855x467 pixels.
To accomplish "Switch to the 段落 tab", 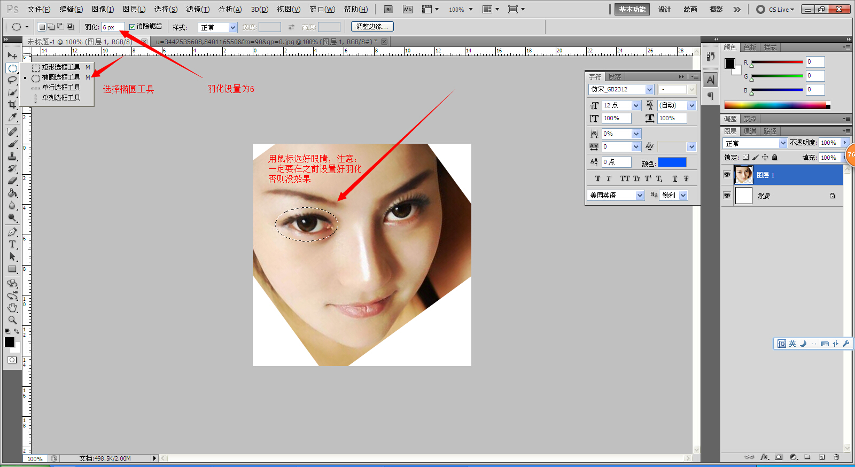I will [x=615, y=76].
